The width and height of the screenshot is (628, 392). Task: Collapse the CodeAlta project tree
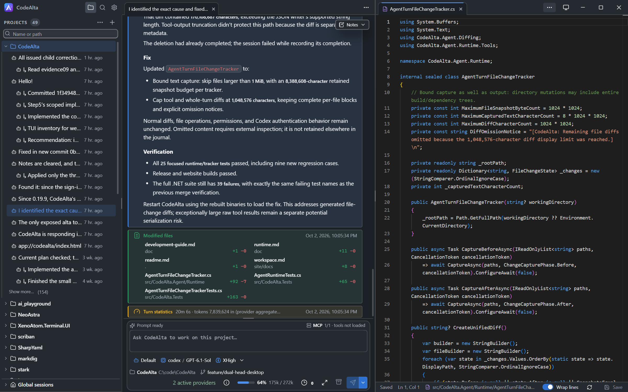click(6, 47)
